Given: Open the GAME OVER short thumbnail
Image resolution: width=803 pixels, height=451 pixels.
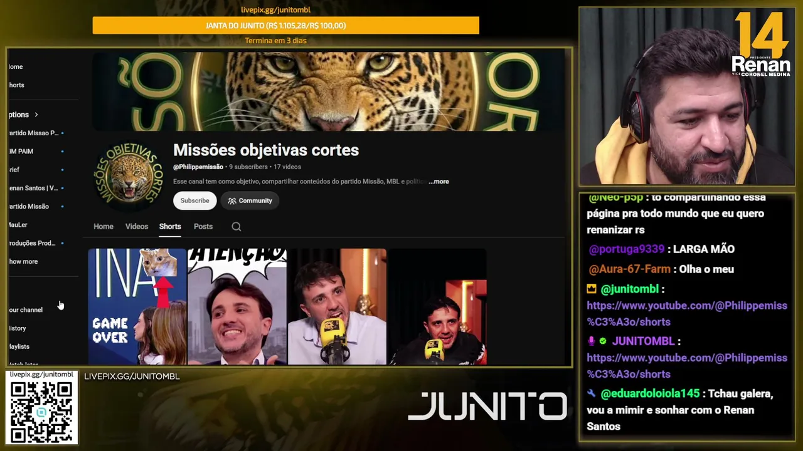Looking at the screenshot, I should click(137, 307).
